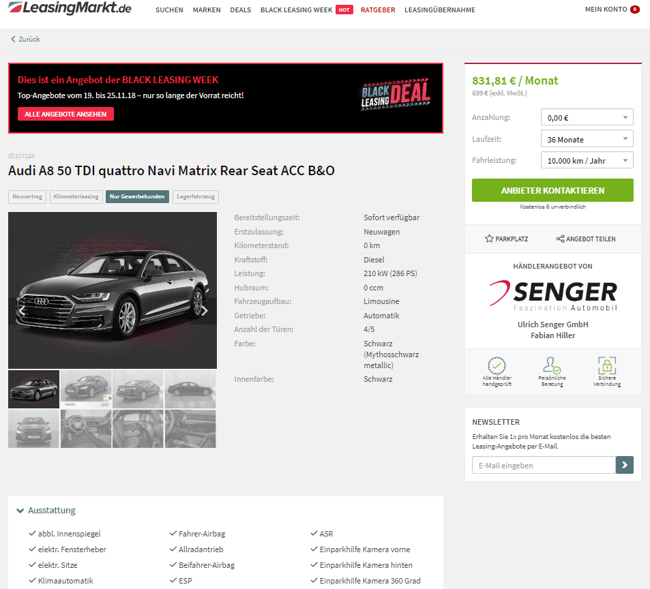Image resolution: width=650 pixels, height=589 pixels.
Task: Click the Black Leasing Deal logo
Action: [396, 95]
